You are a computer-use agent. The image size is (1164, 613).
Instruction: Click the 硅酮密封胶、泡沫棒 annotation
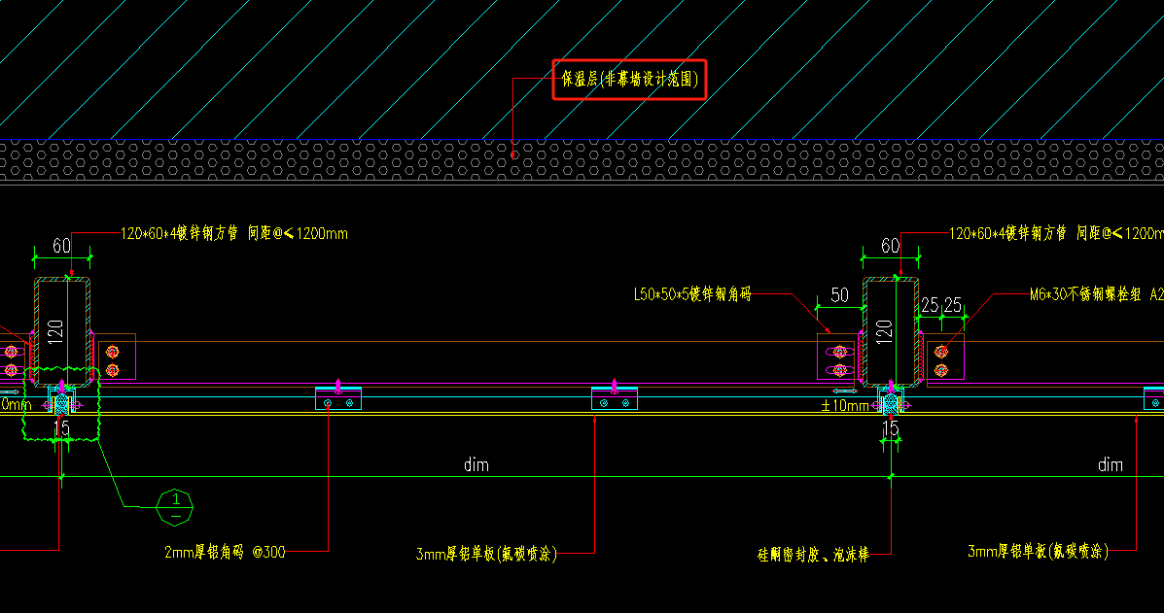point(812,554)
